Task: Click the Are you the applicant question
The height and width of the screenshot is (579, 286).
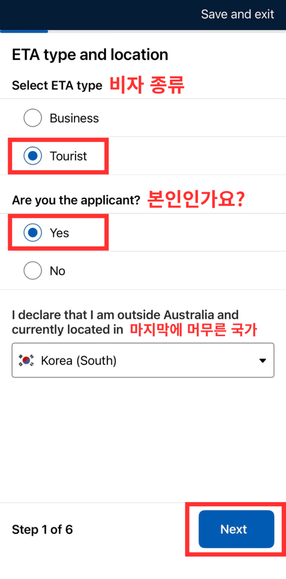Action: [x=76, y=201]
